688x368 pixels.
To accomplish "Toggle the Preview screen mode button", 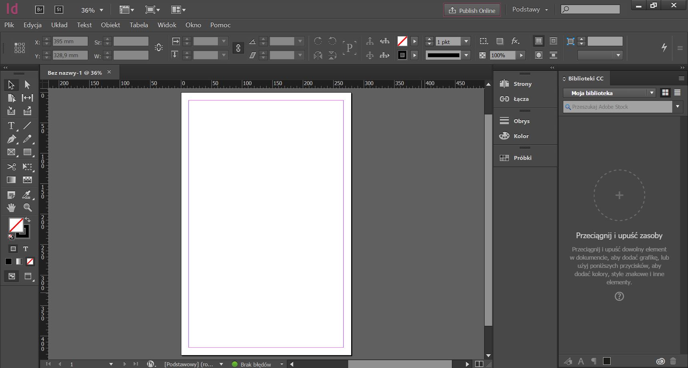I will click(x=28, y=276).
